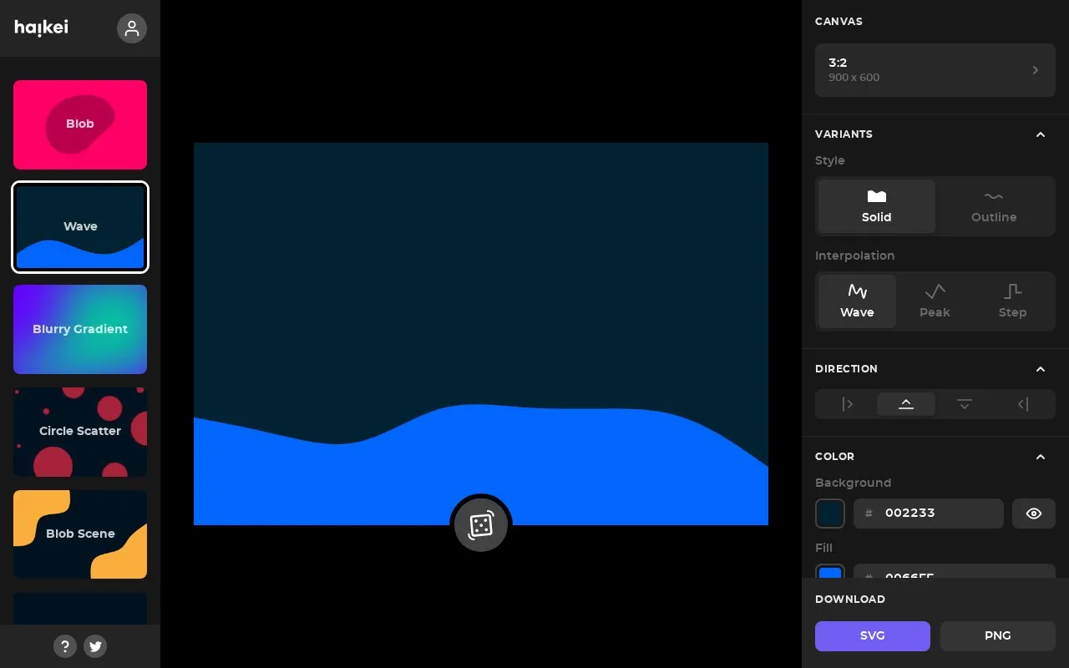Open the 3:2 canvas size selector
This screenshot has width=1069, height=668.
tap(935, 70)
